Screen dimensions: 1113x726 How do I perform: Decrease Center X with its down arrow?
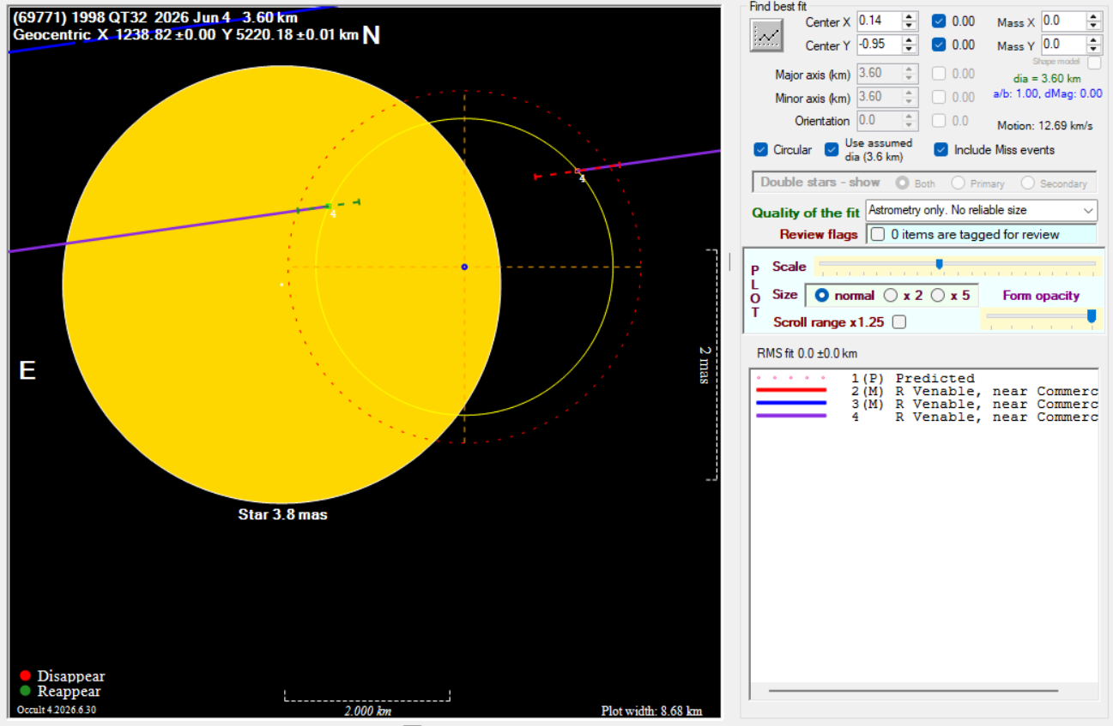[910, 27]
